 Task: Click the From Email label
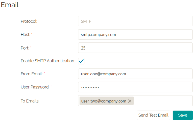pyautogui.click(x=32, y=74)
